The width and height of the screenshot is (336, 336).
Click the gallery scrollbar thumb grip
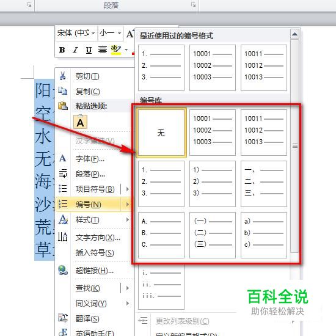pos(295,146)
